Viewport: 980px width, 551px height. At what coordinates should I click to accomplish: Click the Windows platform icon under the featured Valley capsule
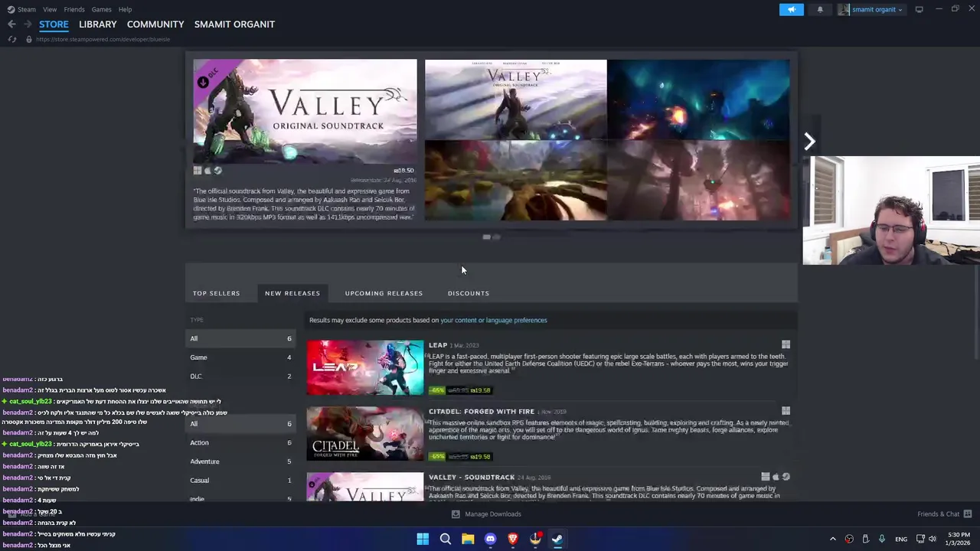click(x=198, y=171)
